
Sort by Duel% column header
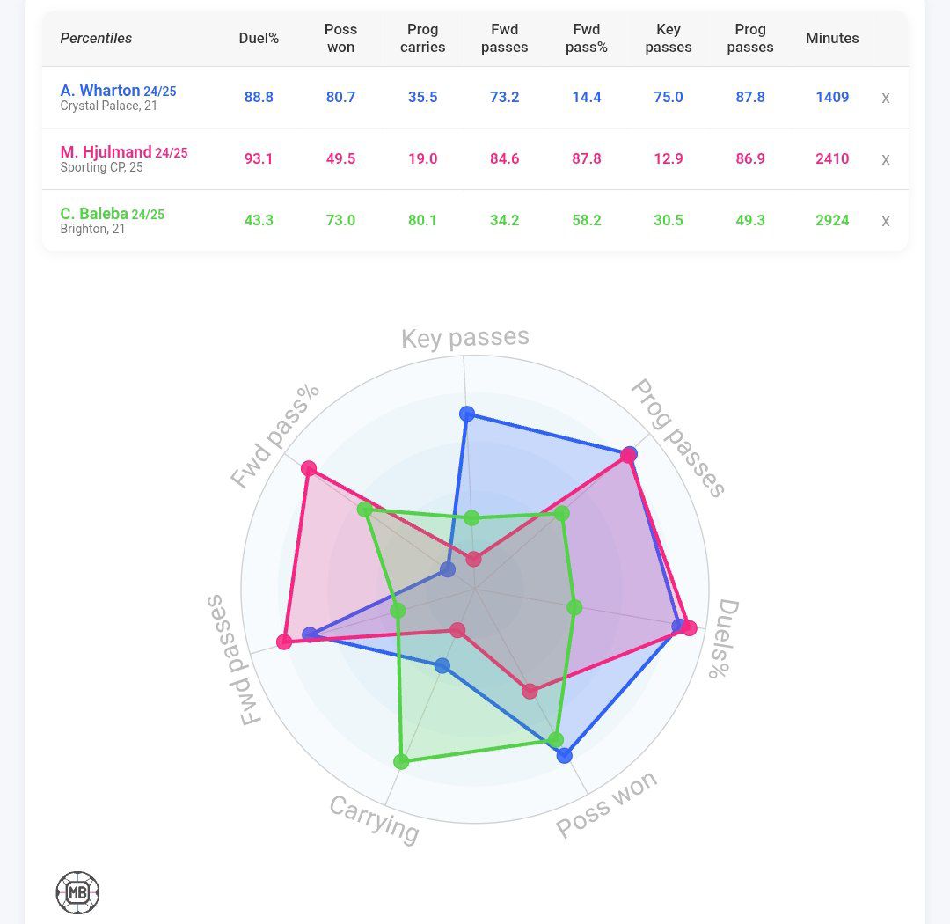click(x=259, y=39)
